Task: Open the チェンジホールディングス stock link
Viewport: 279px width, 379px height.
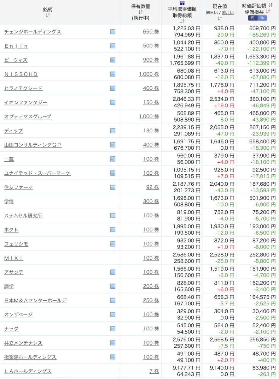Action: pos(33,32)
